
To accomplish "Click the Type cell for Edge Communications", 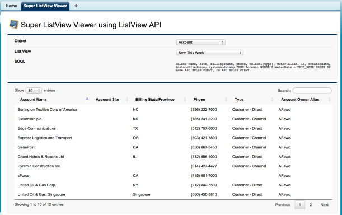I will click(247, 128).
